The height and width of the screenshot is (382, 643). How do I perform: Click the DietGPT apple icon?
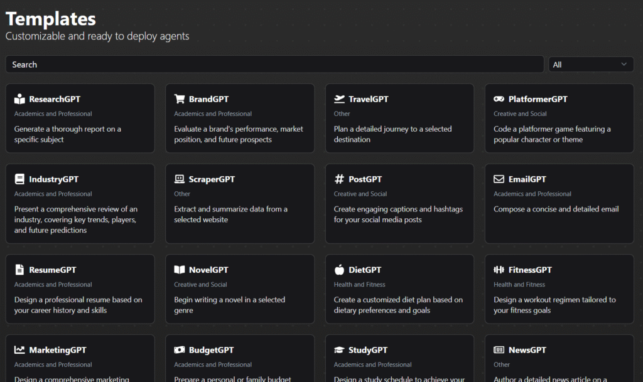pyautogui.click(x=339, y=269)
